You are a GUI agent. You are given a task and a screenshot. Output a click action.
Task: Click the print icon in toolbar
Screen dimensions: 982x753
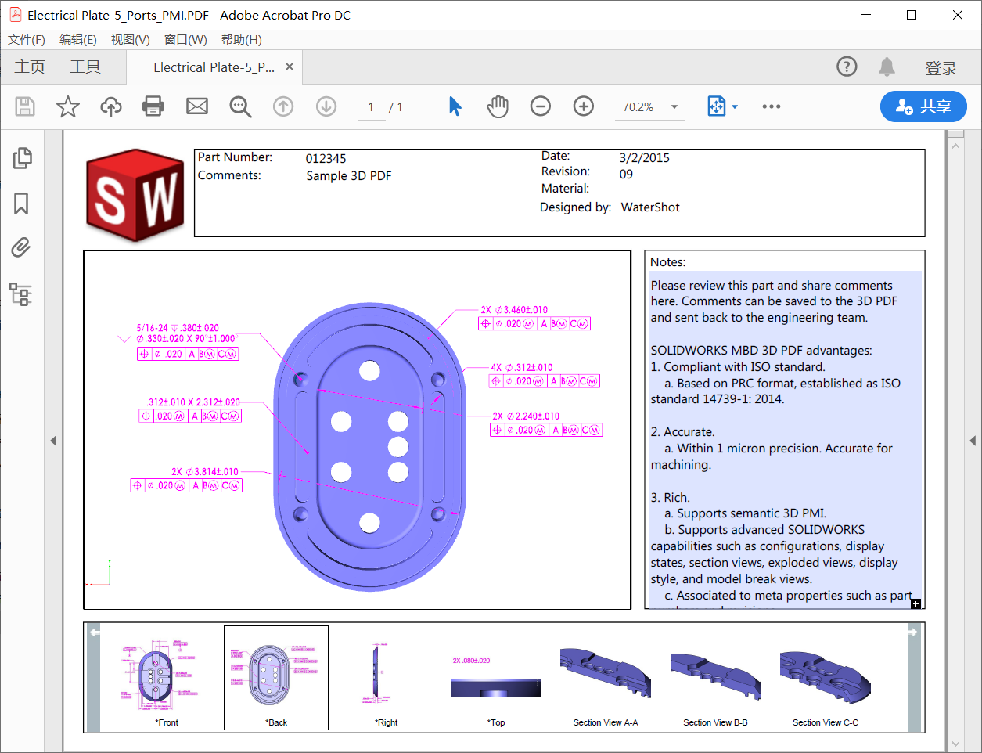point(153,106)
